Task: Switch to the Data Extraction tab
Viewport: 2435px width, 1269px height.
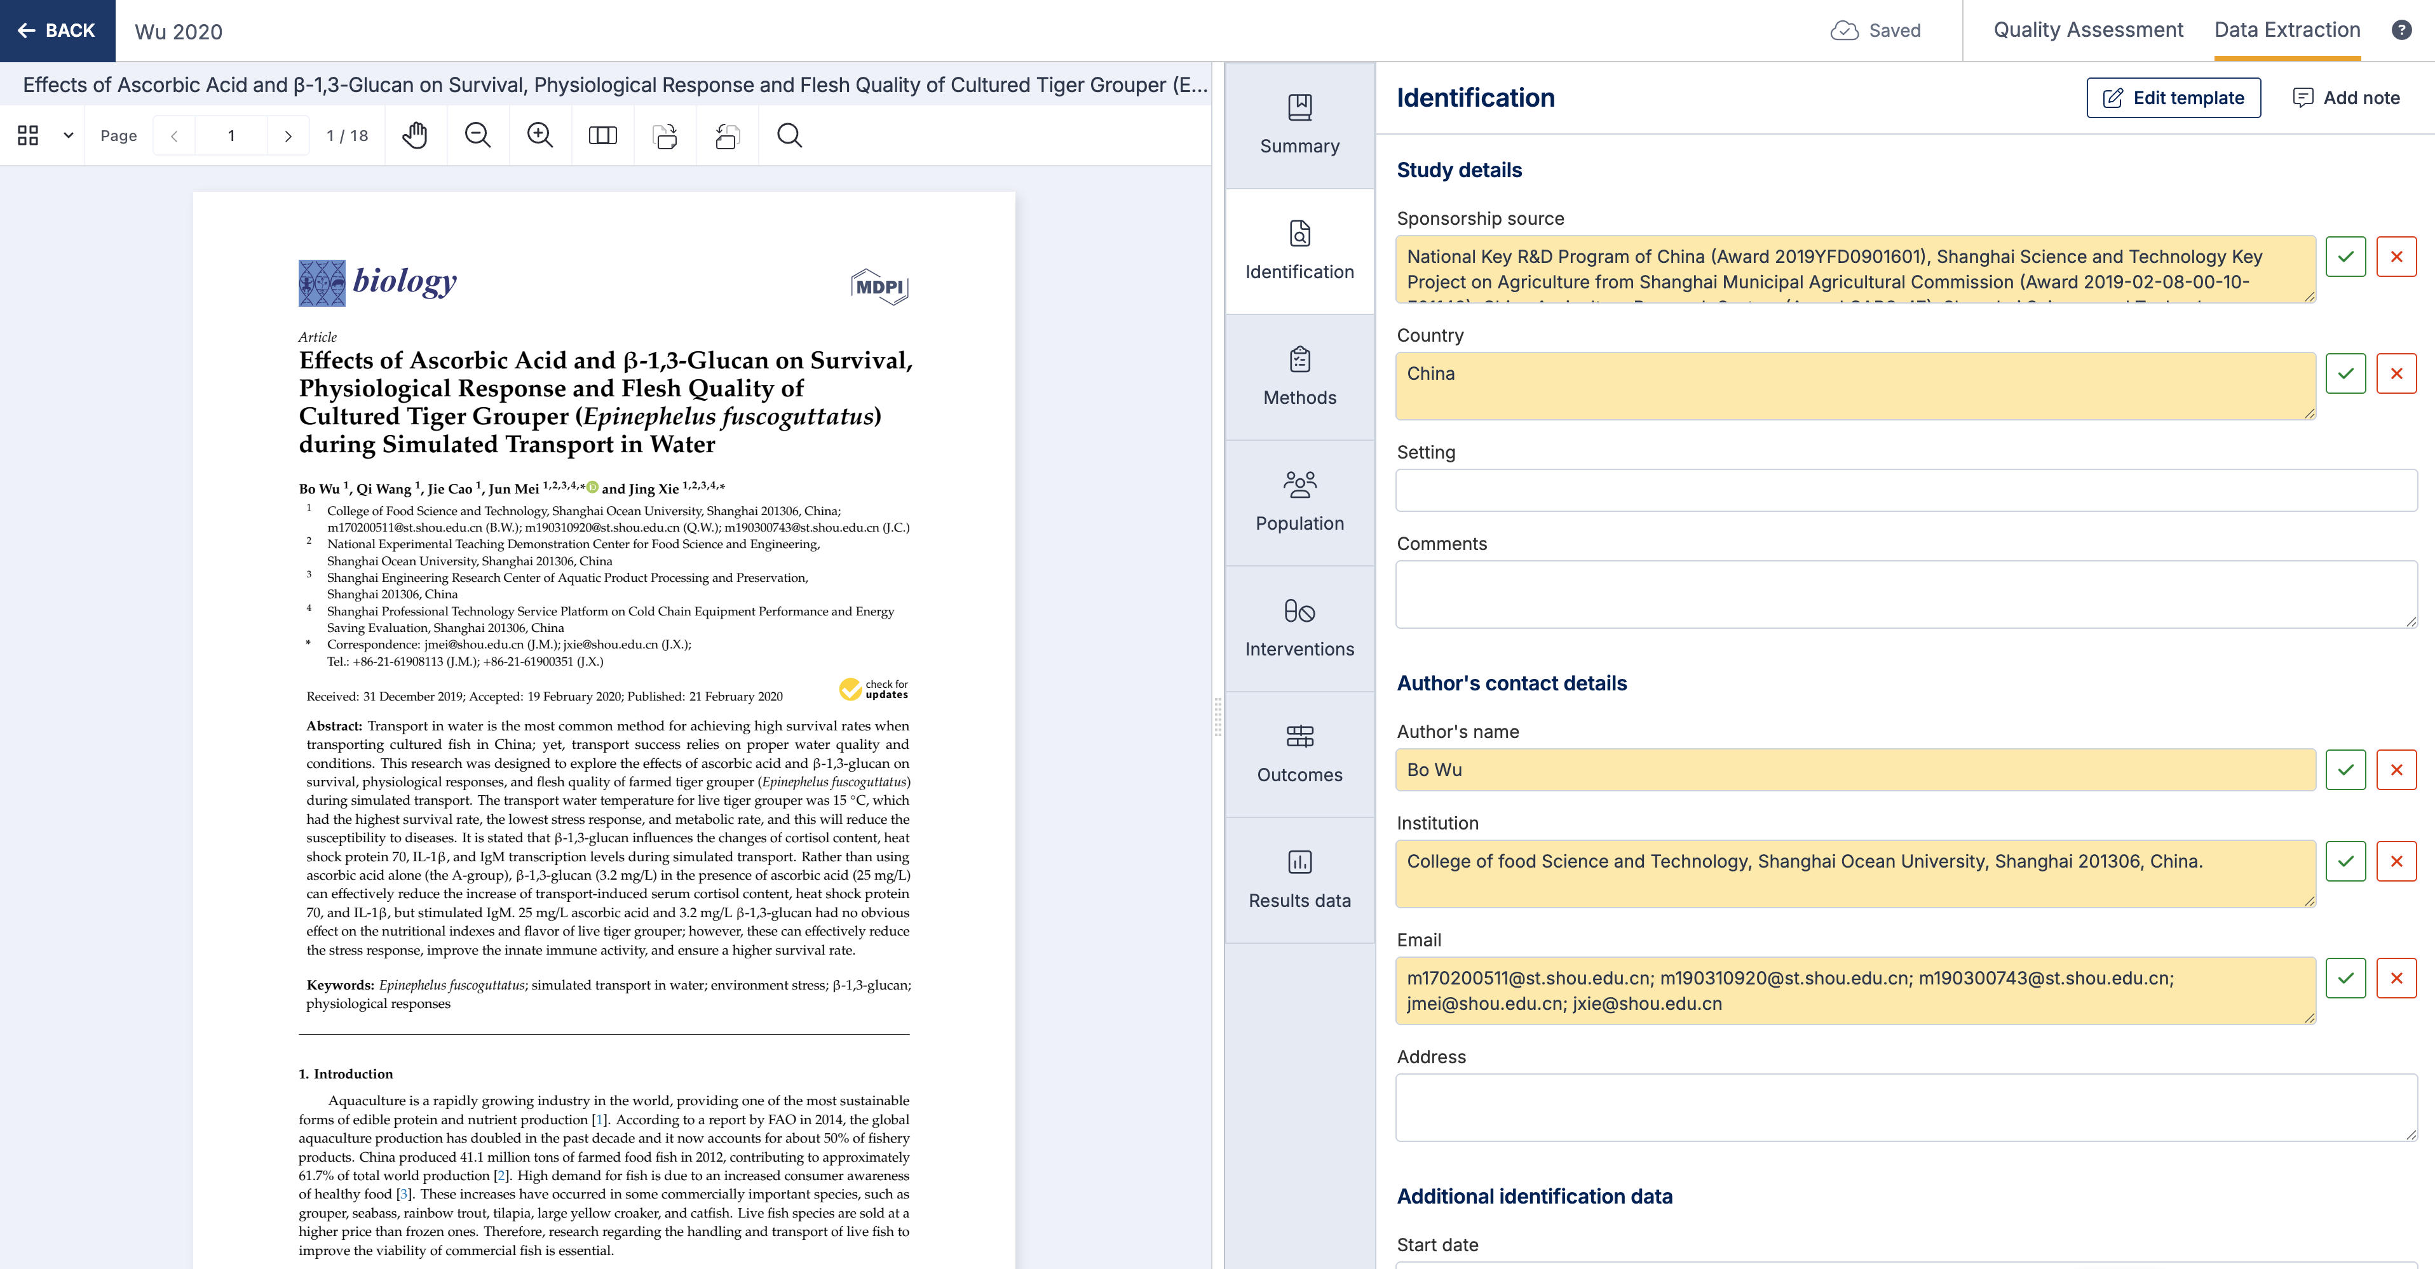Action: (2286, 30)
